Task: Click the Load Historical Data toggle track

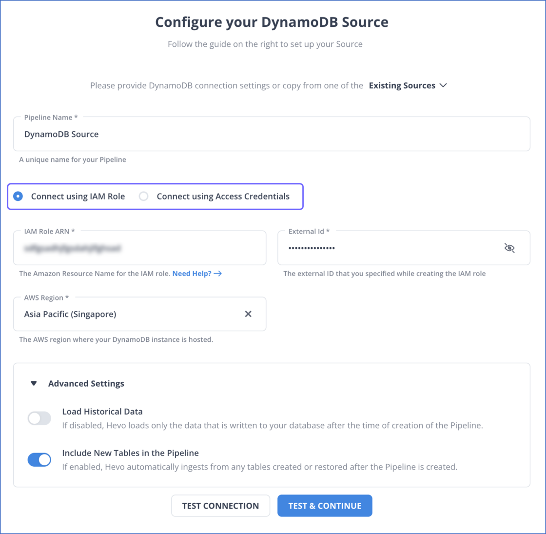Action: click(x=39, y=418)
